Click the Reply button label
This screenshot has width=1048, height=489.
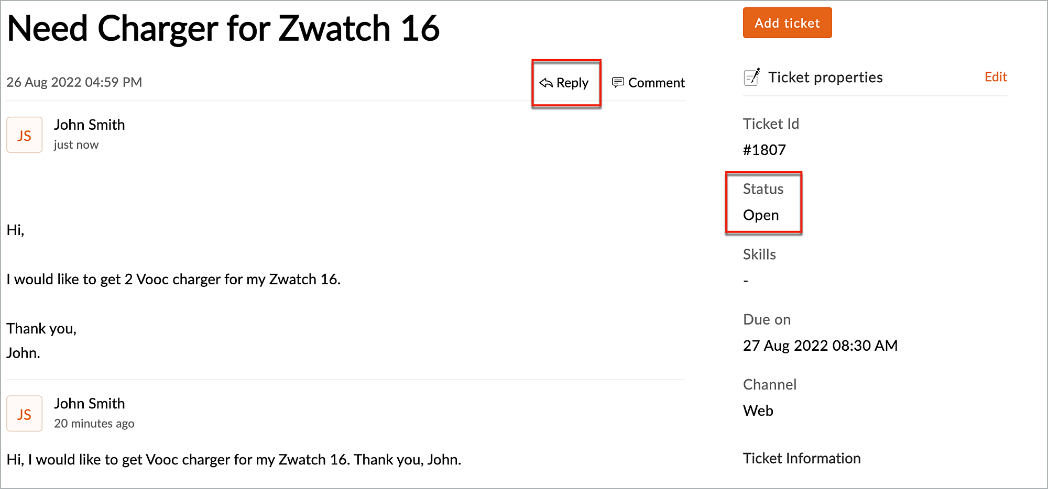(x=572, y=83)
